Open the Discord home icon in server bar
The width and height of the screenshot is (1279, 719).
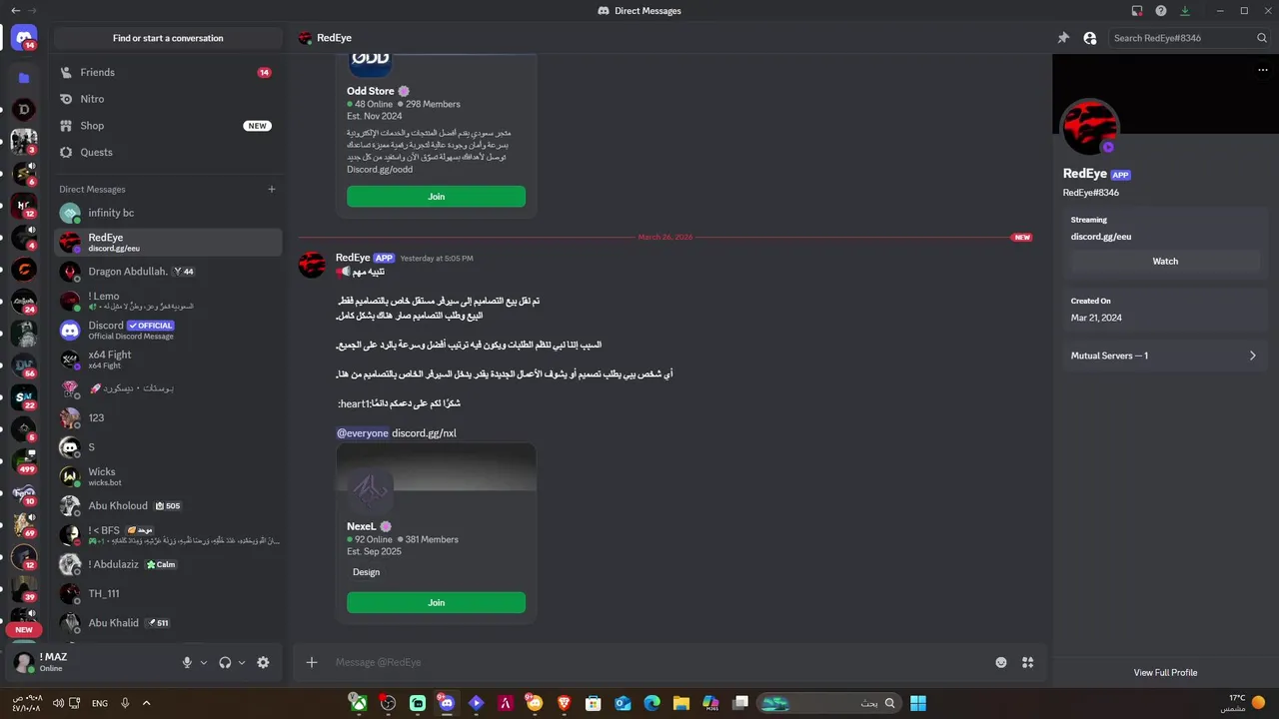tap(25, 38)
